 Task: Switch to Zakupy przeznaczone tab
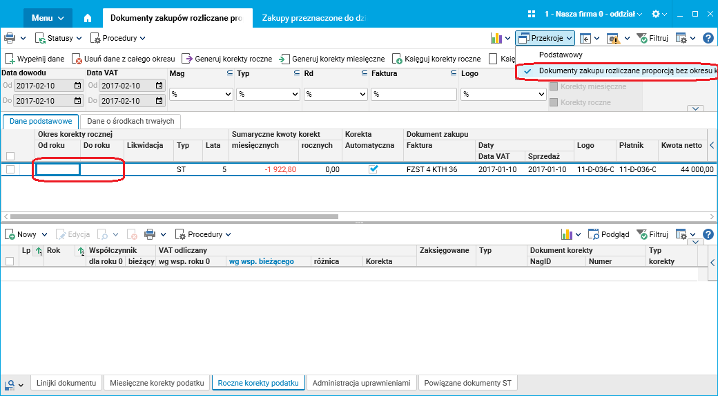(x=313, y=18)
